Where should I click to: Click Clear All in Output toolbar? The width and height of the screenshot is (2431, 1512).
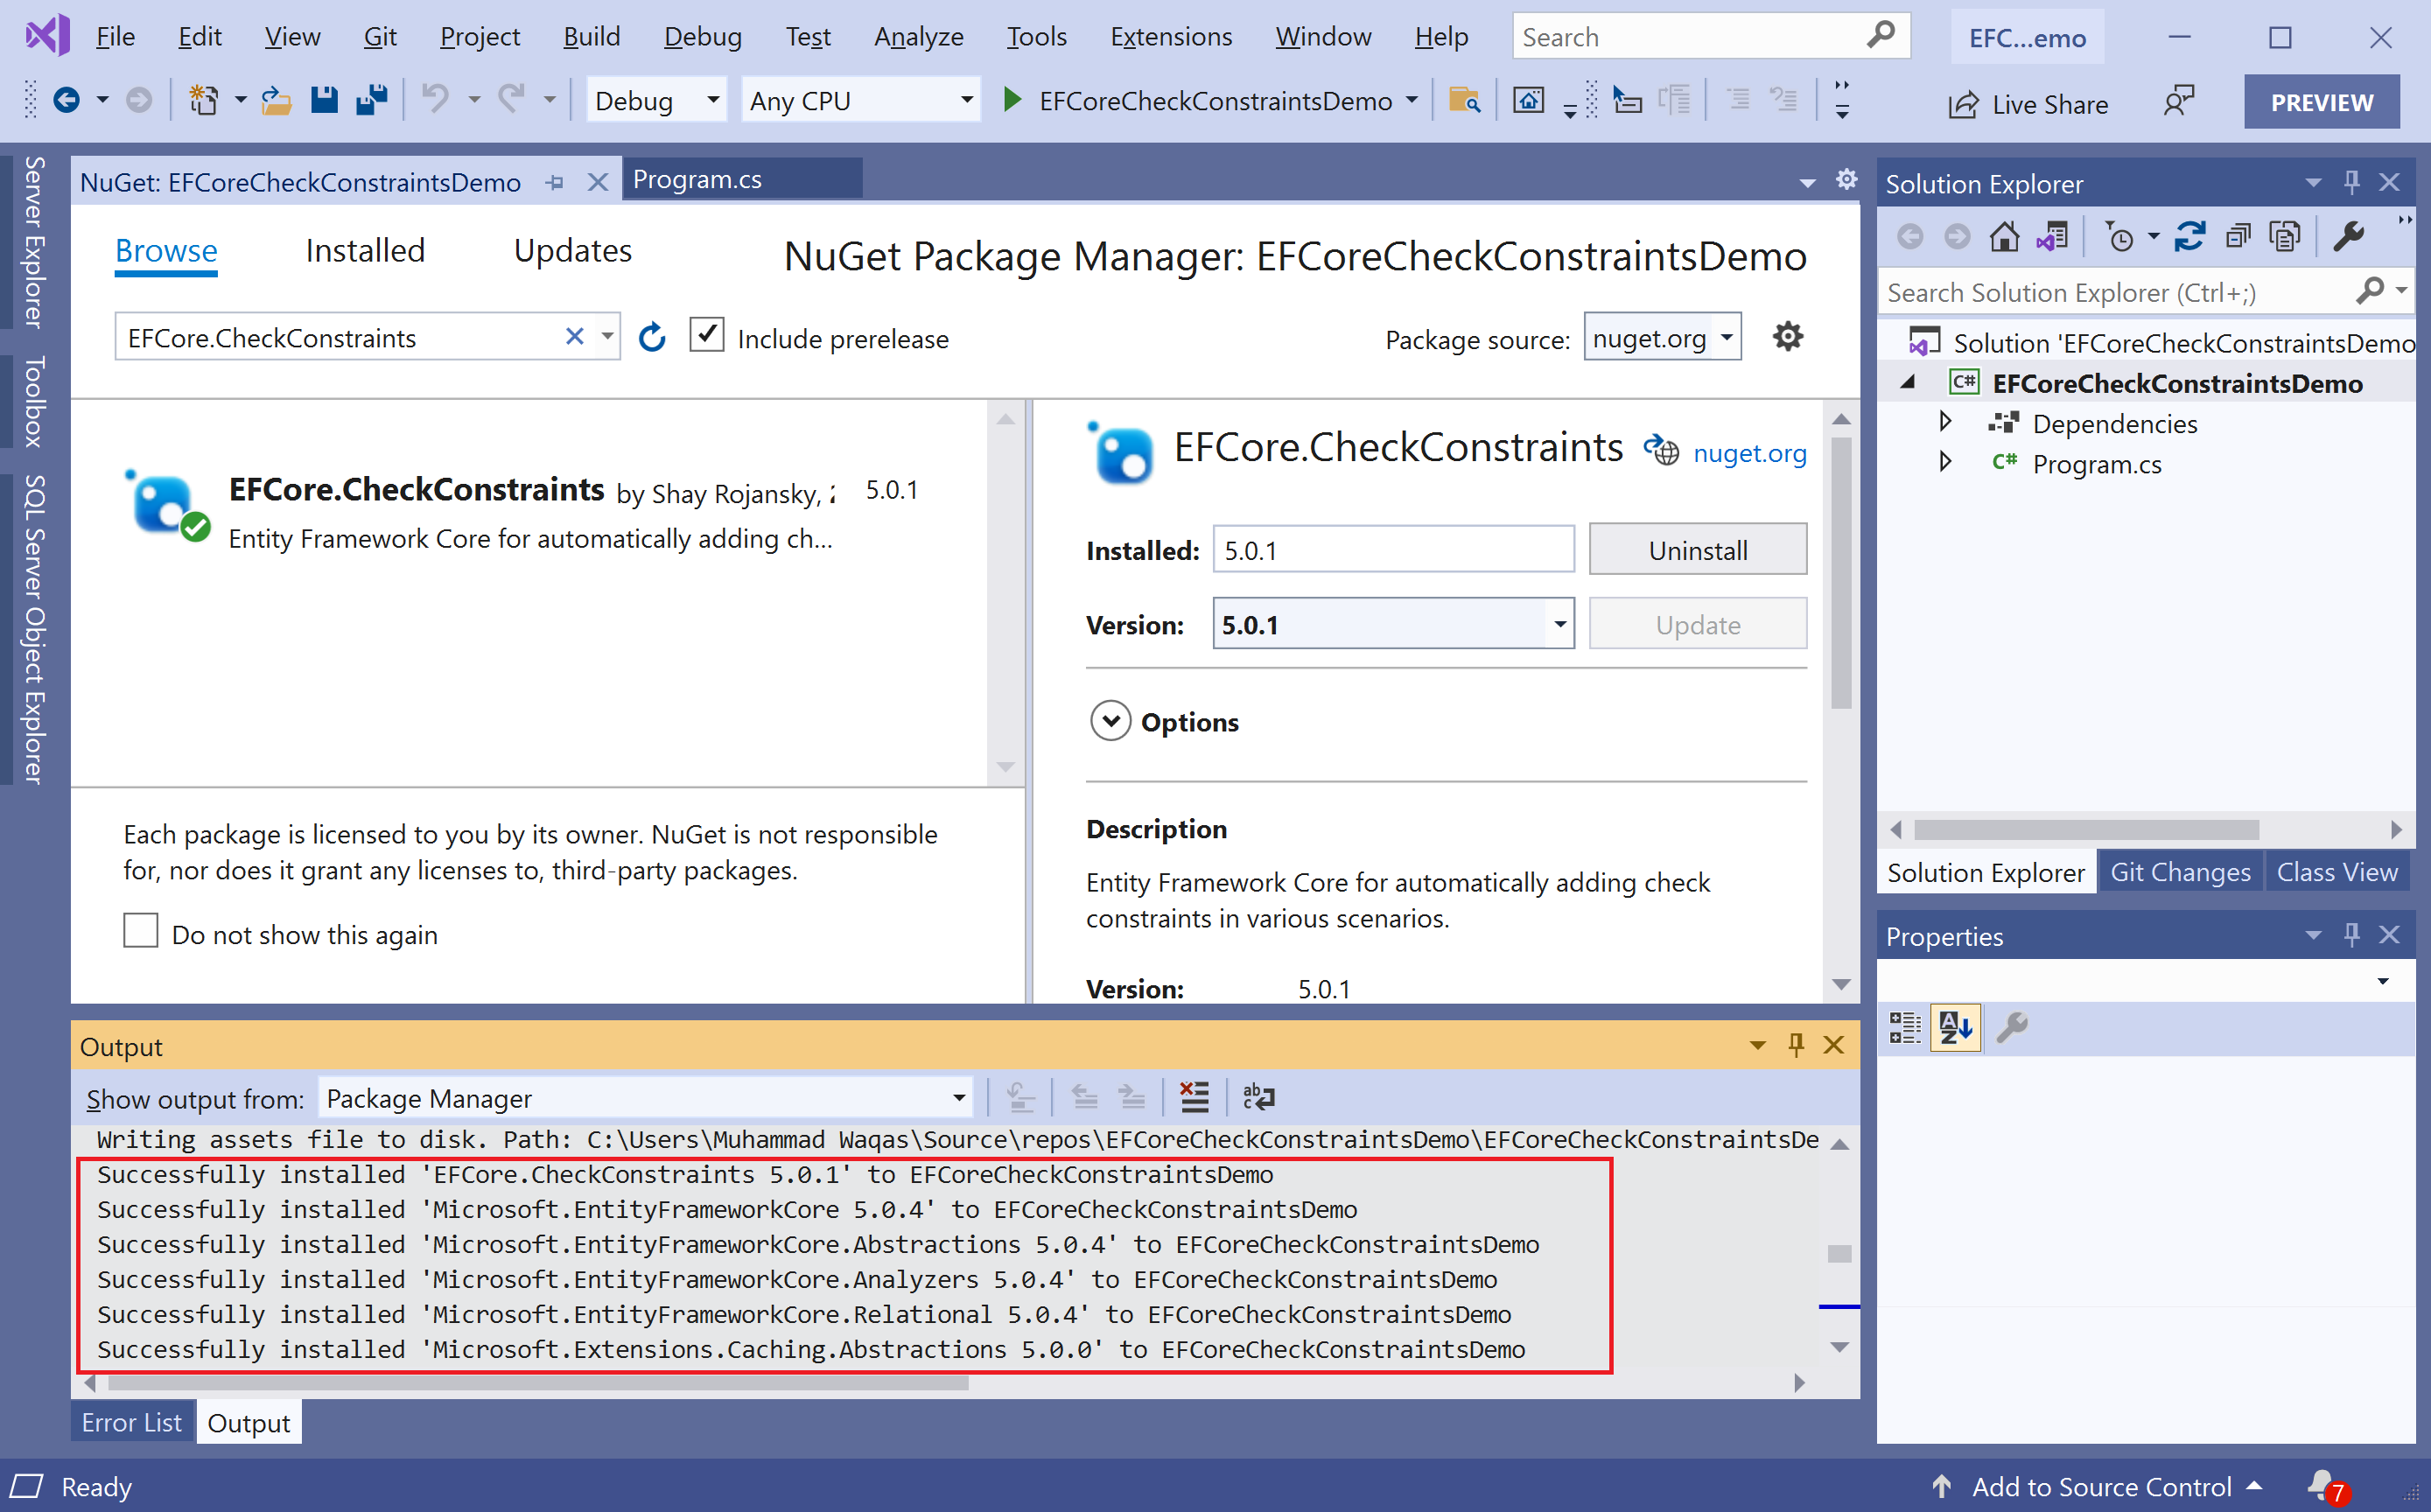tap(1194, 1097)
